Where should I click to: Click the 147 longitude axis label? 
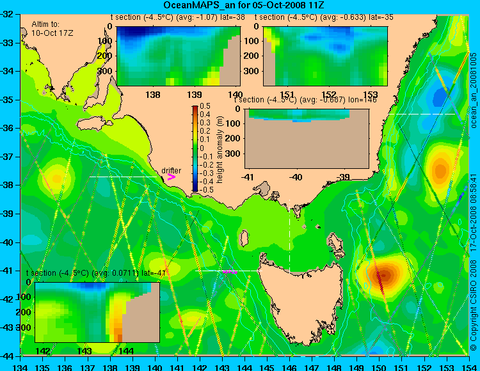[312, 367]
